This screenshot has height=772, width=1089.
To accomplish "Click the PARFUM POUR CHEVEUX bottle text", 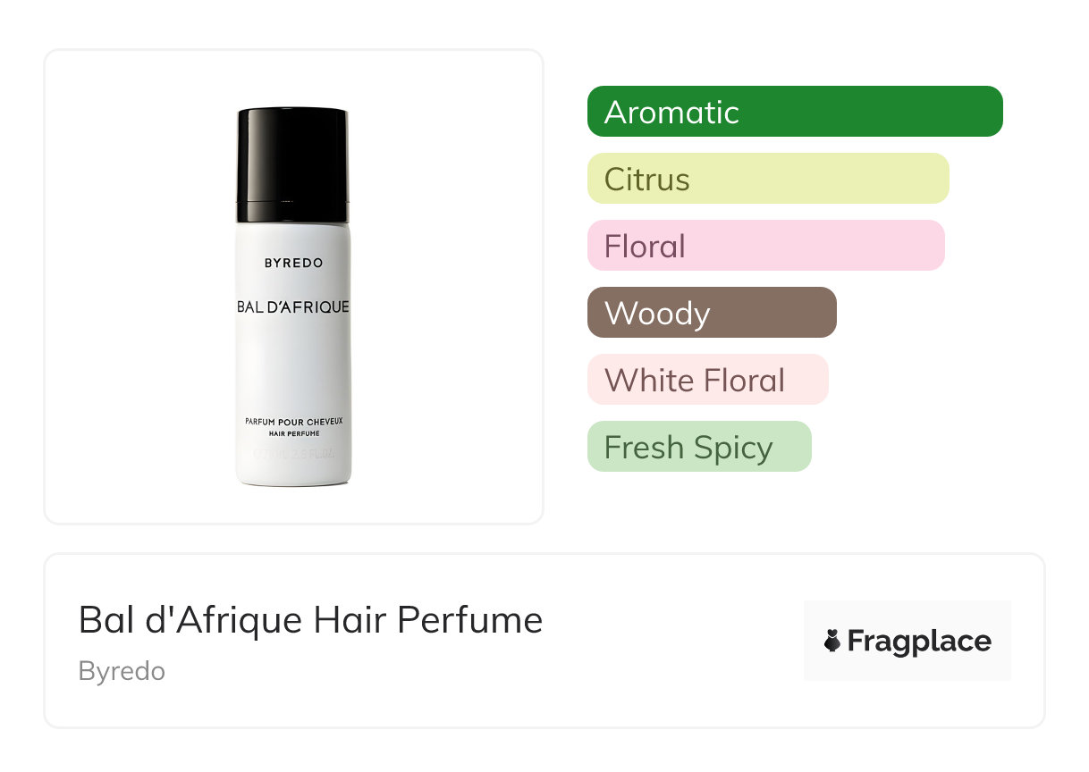I will coord(294,421).
